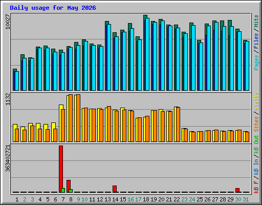Select the red kB F bar for day 14
The image size is (262, 205).
coord(115,189)
